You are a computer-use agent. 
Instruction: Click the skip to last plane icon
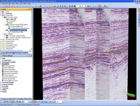click(x=19, y=102)
